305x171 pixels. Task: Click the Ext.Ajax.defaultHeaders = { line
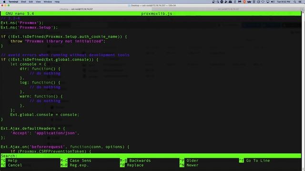[33, 128]
